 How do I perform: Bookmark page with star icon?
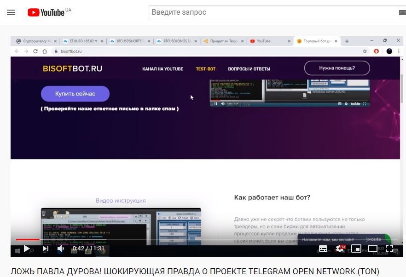[x=365, y=51]
